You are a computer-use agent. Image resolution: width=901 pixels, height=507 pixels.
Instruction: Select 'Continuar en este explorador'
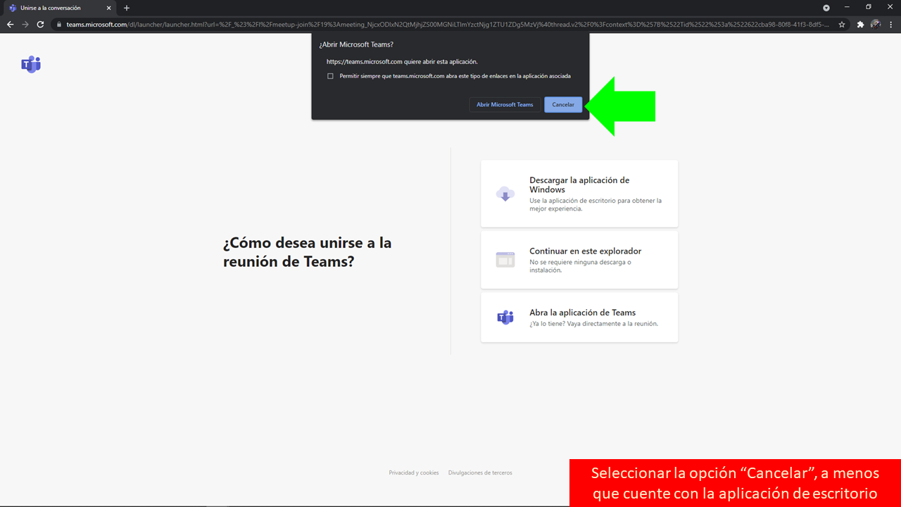579,260
